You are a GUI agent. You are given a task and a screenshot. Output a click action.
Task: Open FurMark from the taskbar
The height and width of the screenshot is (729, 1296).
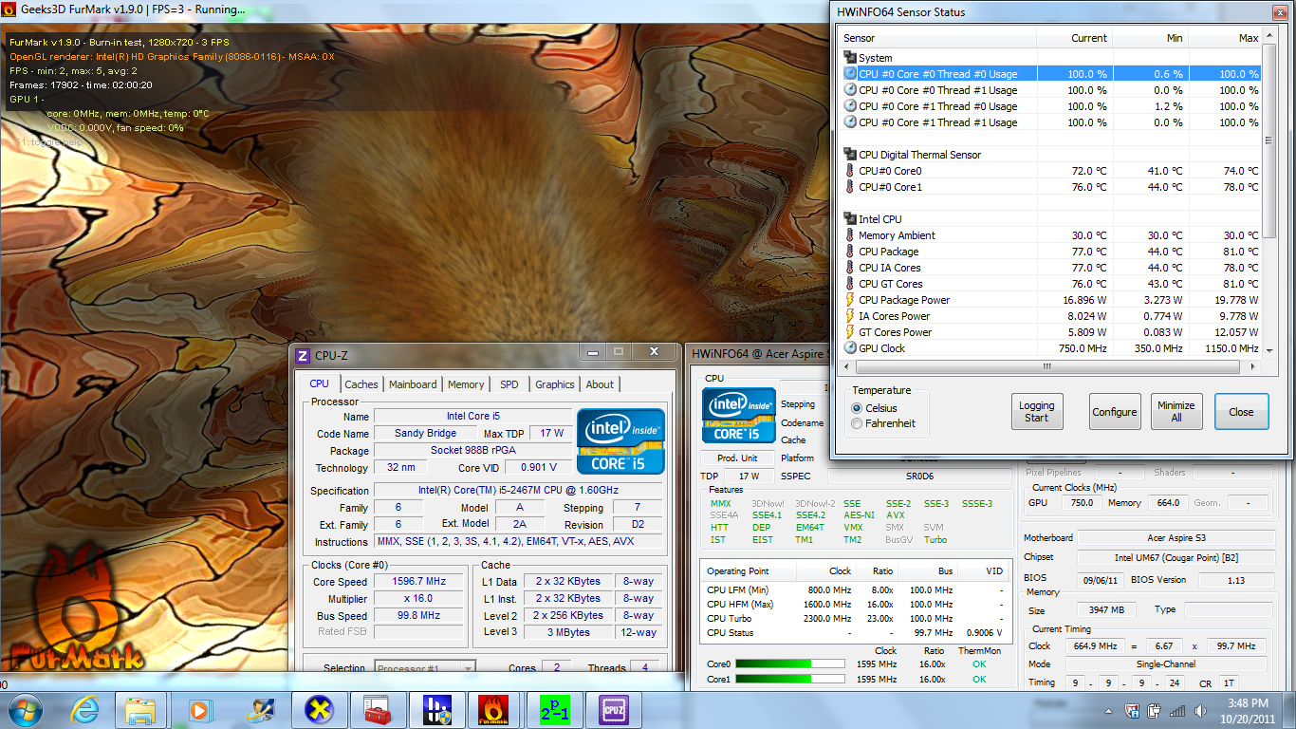click(x=493, y=710)
